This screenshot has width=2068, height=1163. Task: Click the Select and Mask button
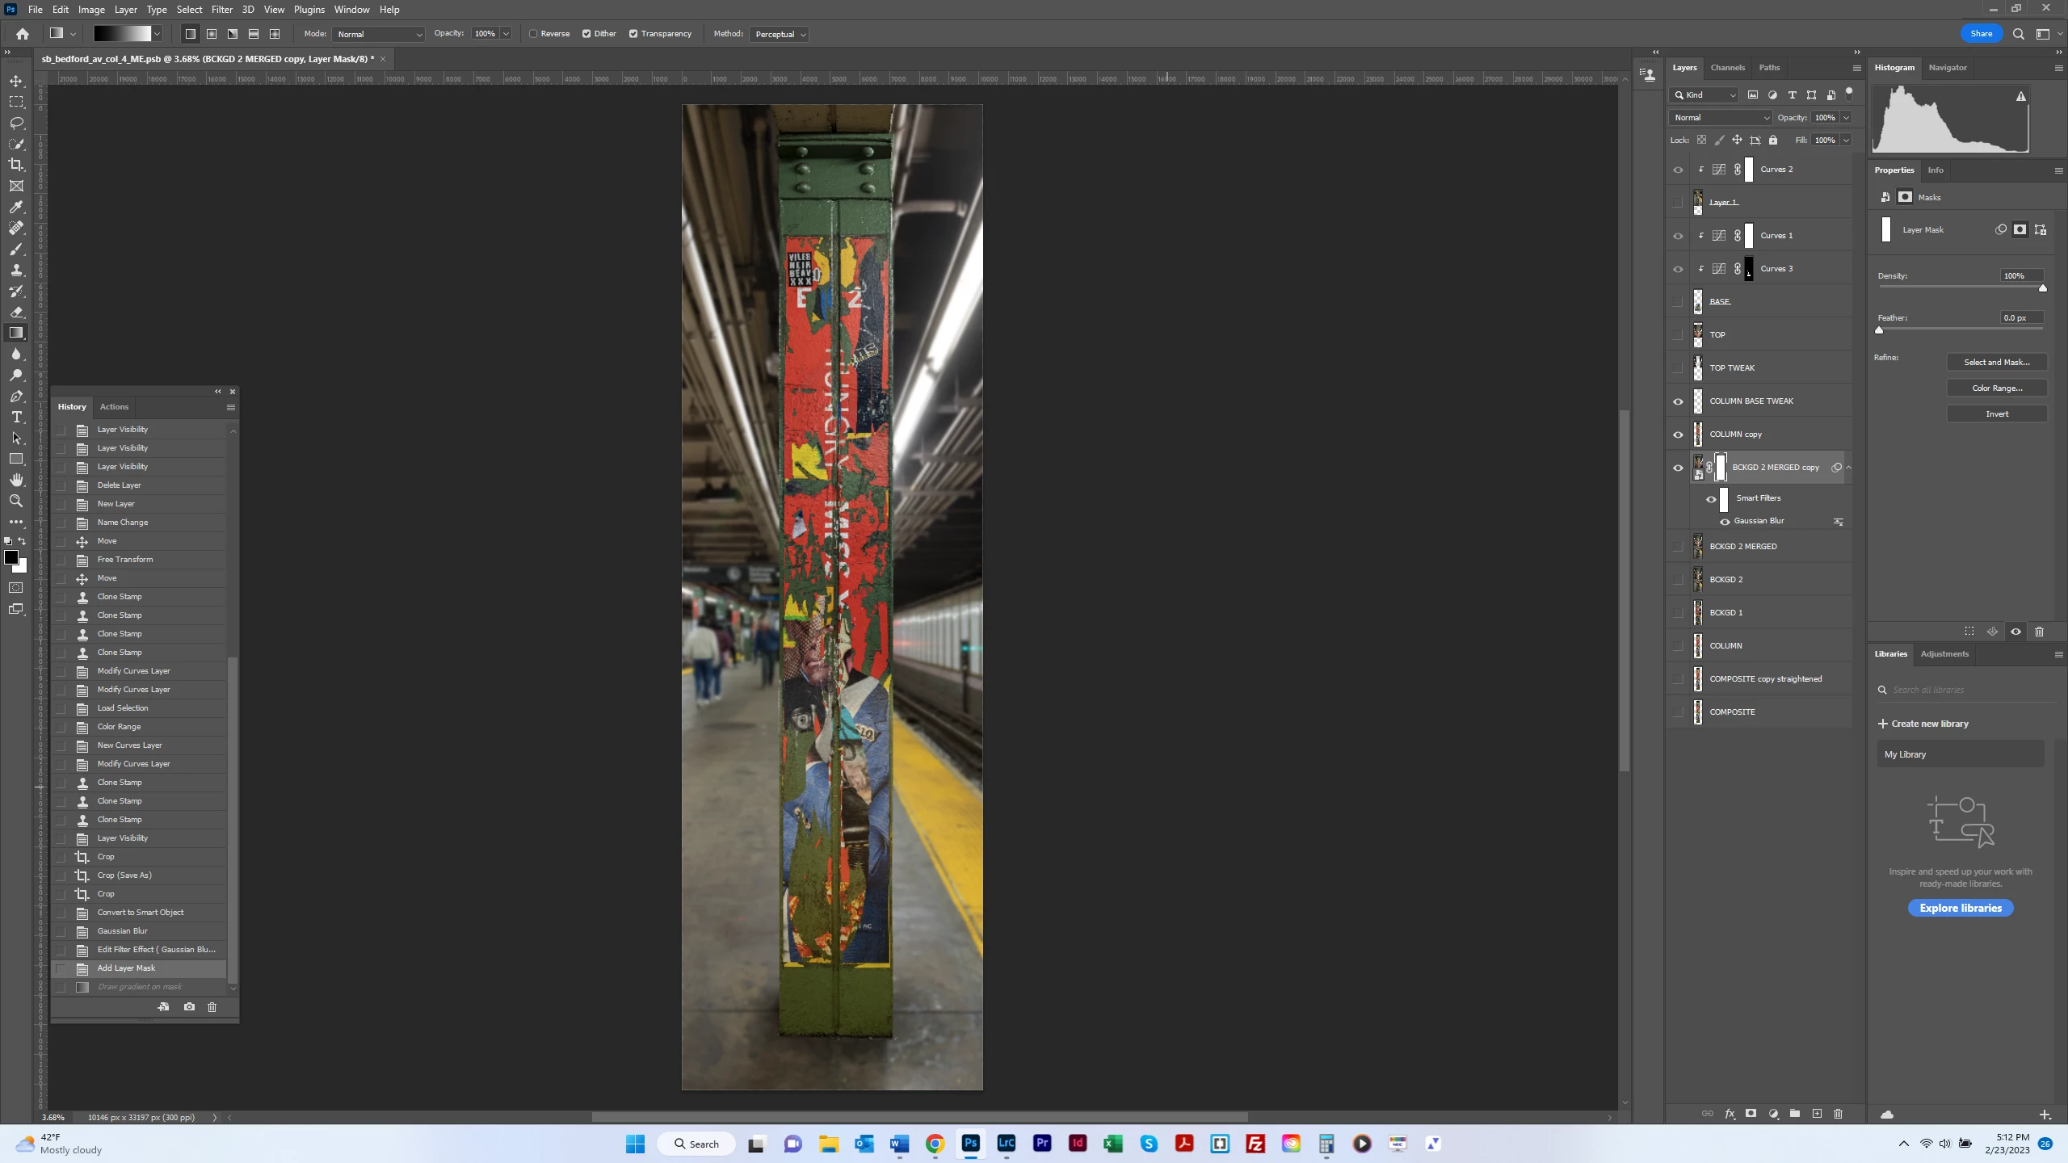1996,362
